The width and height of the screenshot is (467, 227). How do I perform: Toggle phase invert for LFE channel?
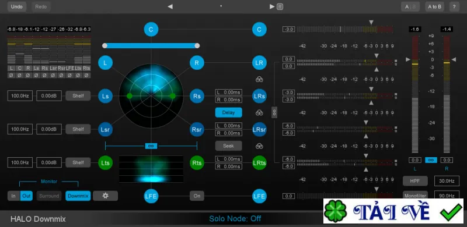[70, 76]
